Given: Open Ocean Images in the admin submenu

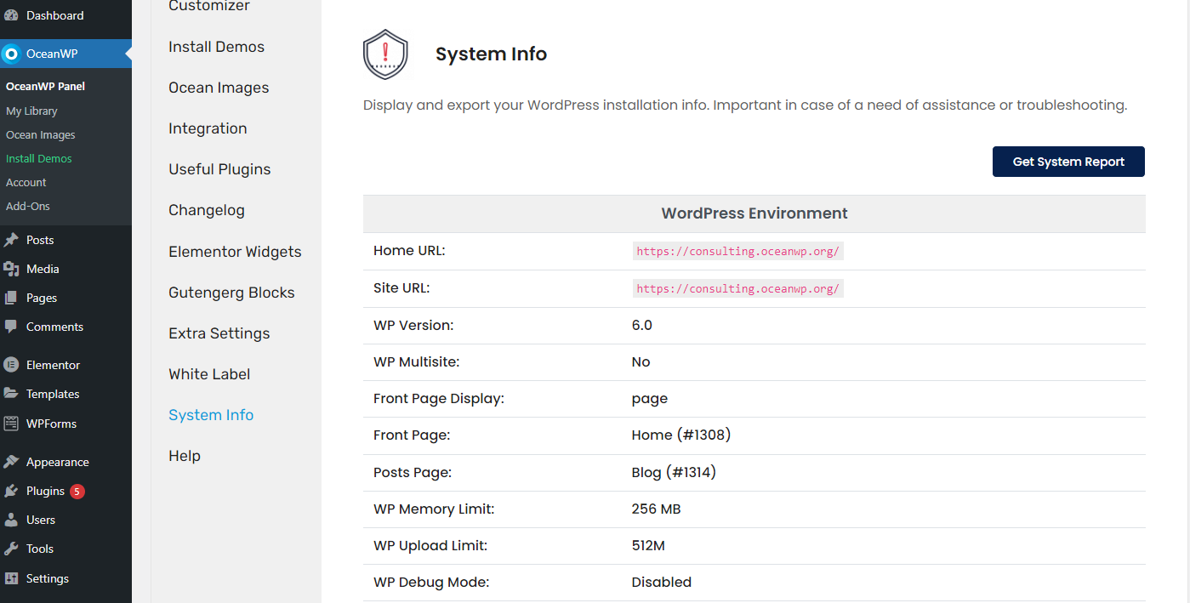Looking at the screenshot, I should click(x=40, y=134).
